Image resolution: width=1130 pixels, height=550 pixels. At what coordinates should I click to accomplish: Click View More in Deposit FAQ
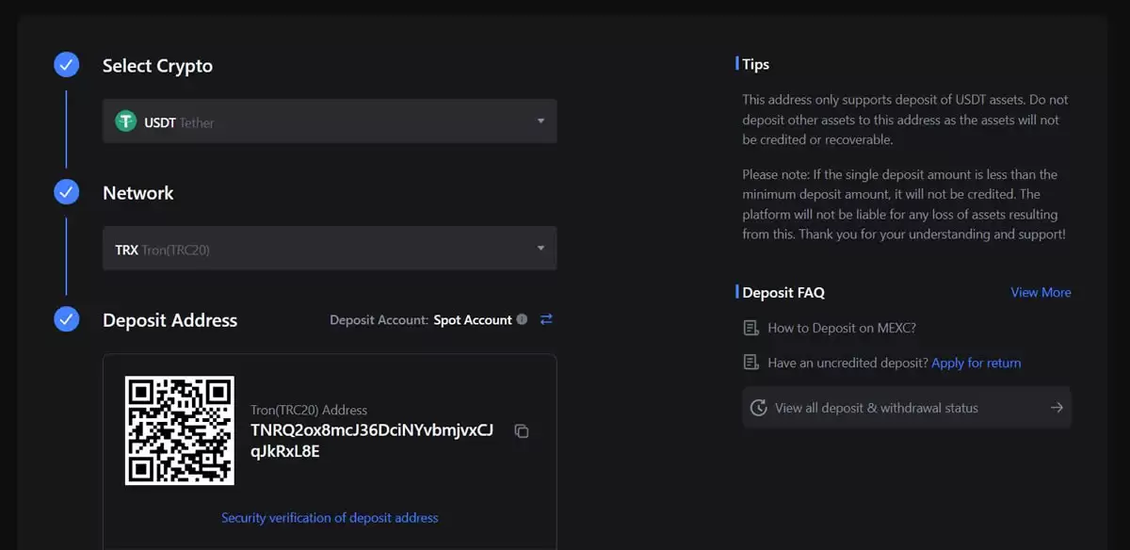1041,292
